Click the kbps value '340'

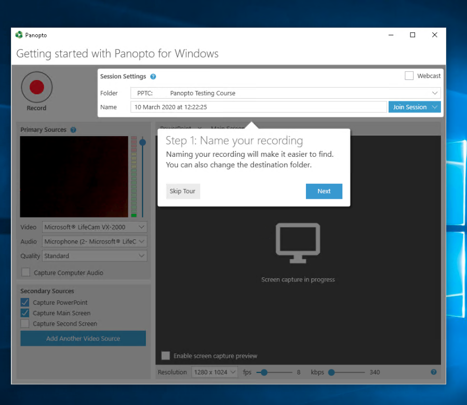375,372
